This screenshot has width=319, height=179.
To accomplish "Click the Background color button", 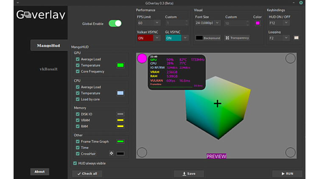I will pyautogui.click(x=208, y=38).
